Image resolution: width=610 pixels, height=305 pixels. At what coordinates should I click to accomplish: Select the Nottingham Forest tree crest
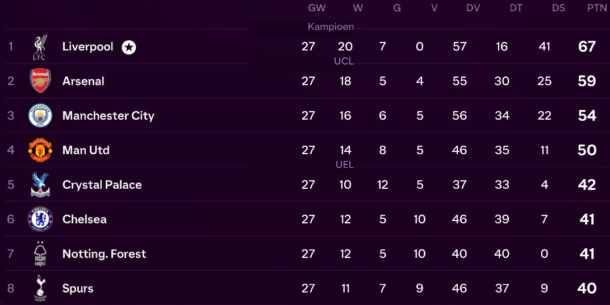point(40,254)
